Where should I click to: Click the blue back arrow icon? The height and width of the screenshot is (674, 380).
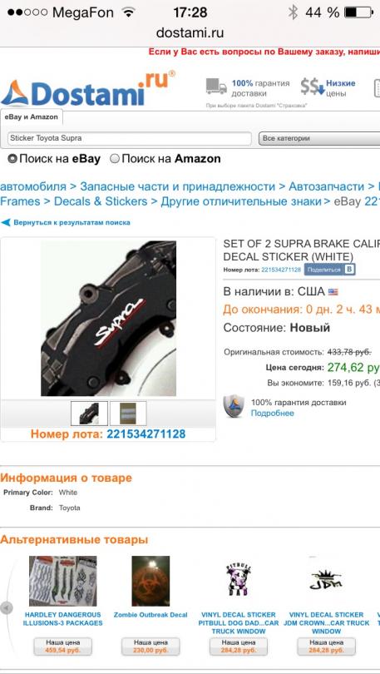(6, 223)
